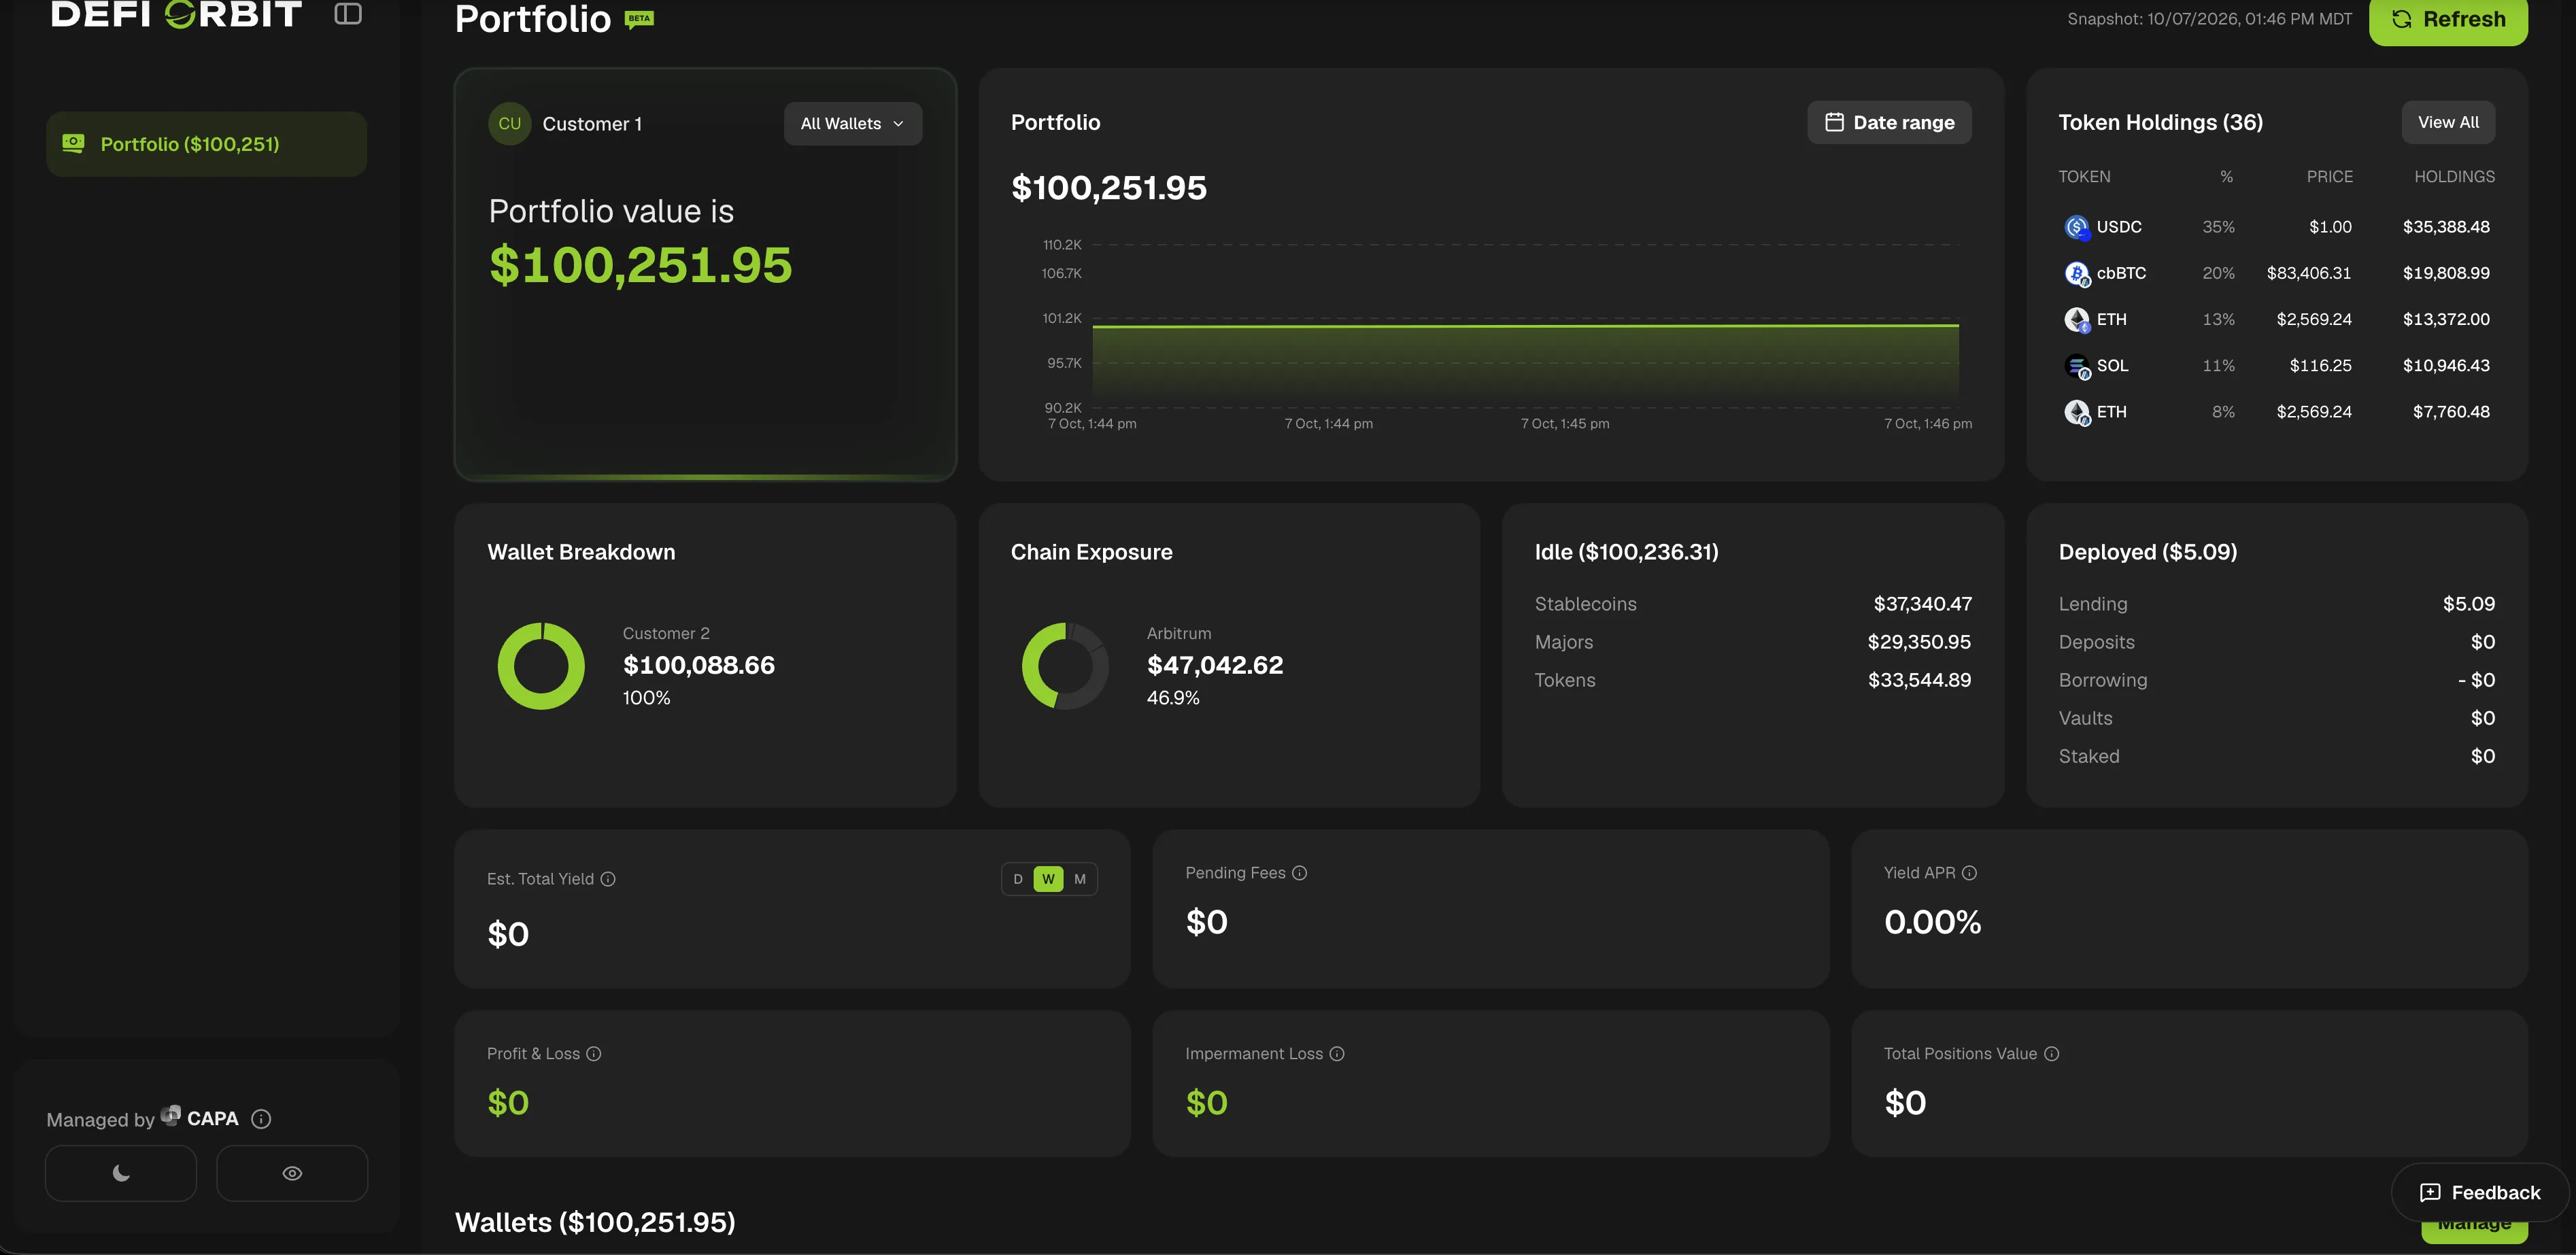
Task: Click the PRICE column header
Action: (x=2329, y=177)
